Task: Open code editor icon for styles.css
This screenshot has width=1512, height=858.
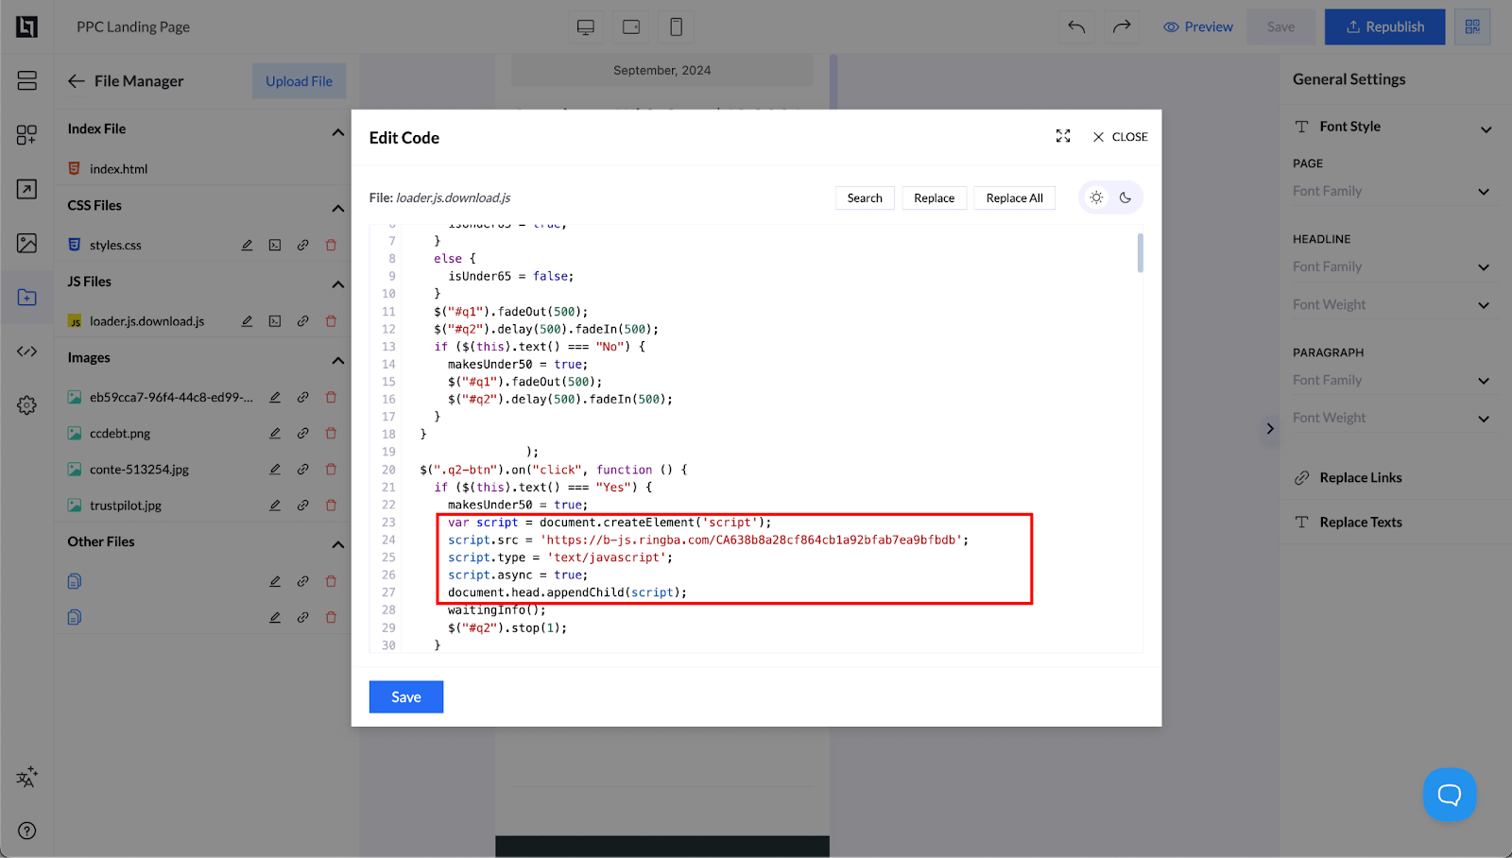Action: click(x=274, y=245)
